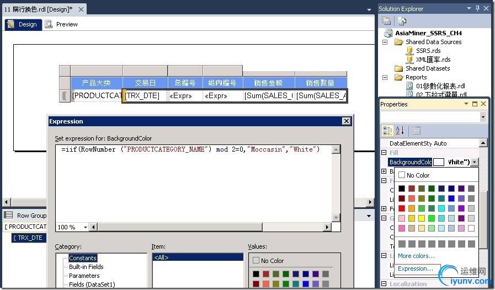Select the 隔行换色.rdl document tab
495x290 pixels.
(x=38, y=9)
